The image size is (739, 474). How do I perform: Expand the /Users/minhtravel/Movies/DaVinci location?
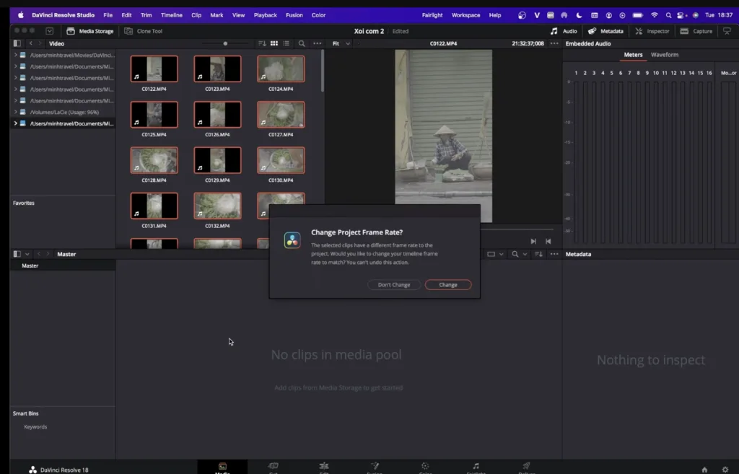[16, 55]
